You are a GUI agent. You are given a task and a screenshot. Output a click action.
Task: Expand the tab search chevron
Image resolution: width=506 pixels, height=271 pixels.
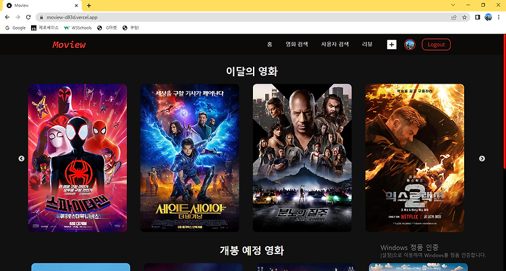[453, 5]
